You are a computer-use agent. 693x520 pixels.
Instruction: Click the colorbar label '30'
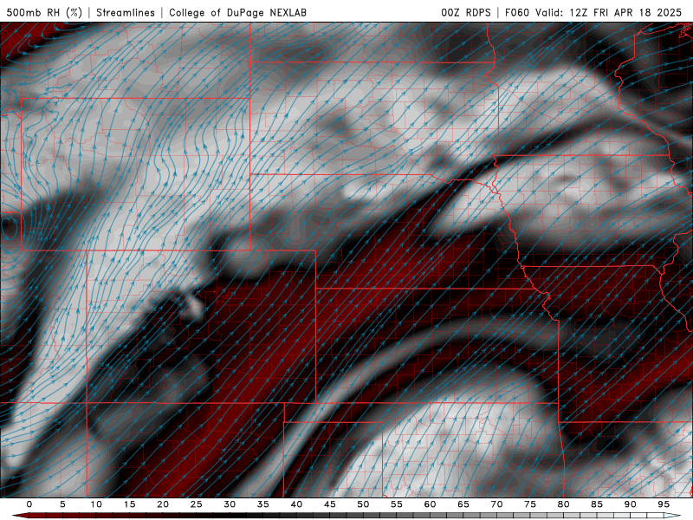click(x=230, y=504)
